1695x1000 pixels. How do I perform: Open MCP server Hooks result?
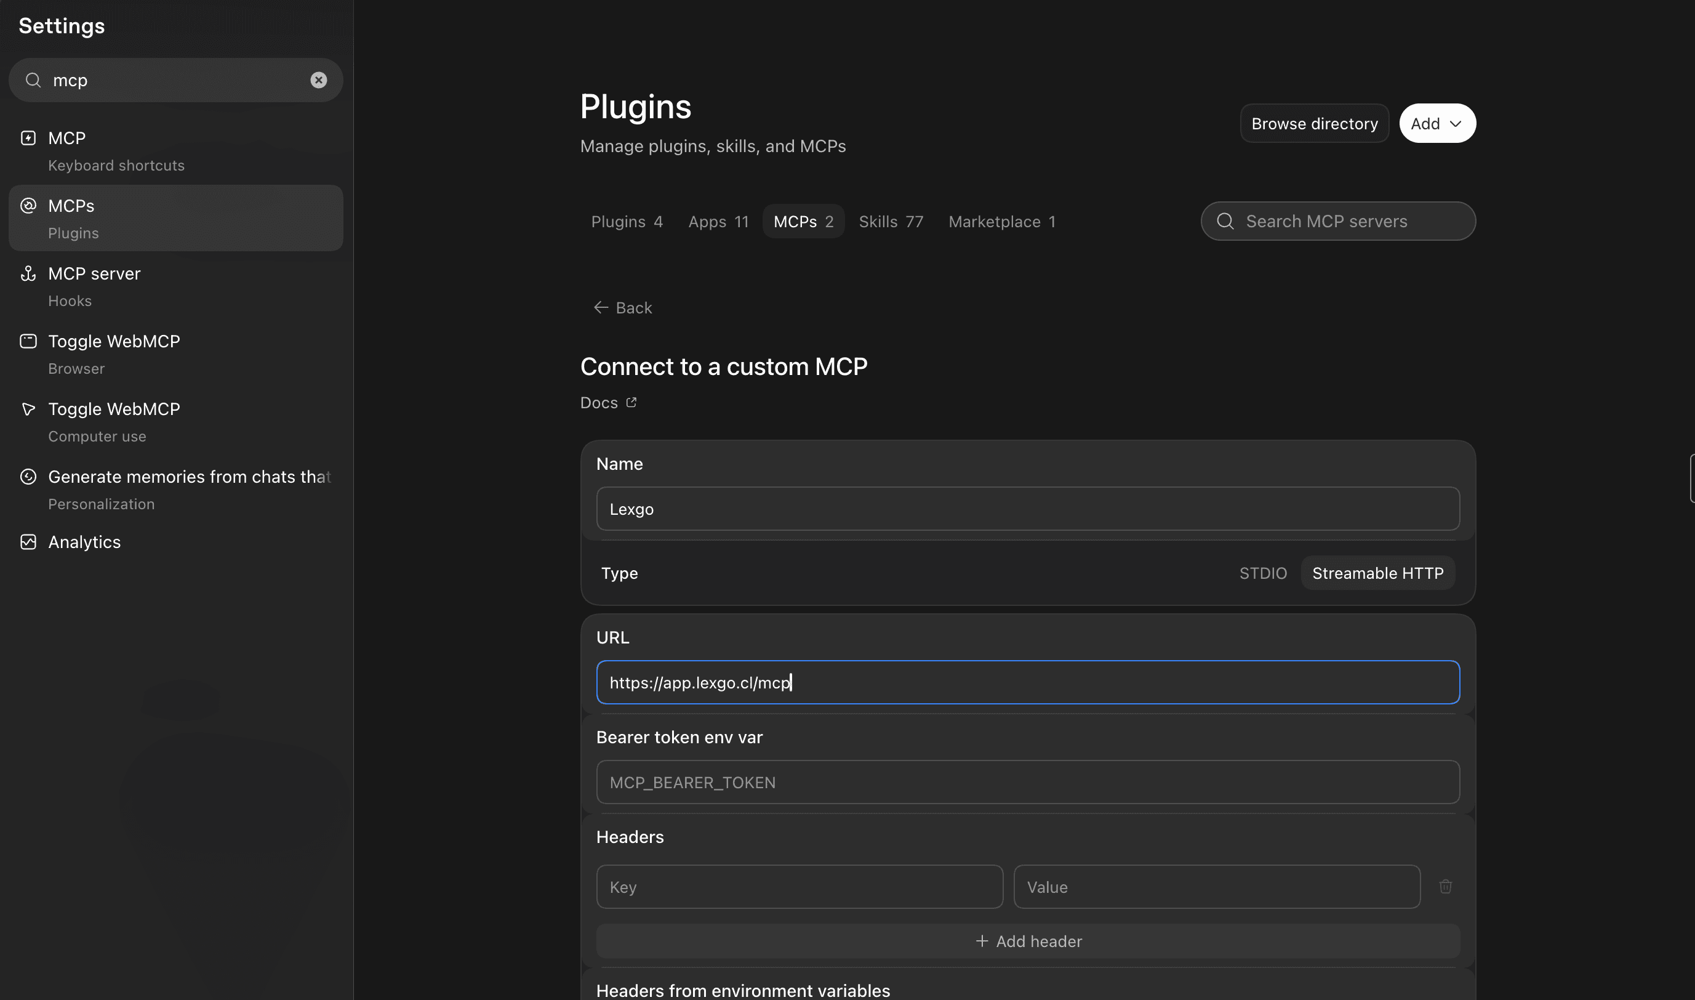coord(176,286)
